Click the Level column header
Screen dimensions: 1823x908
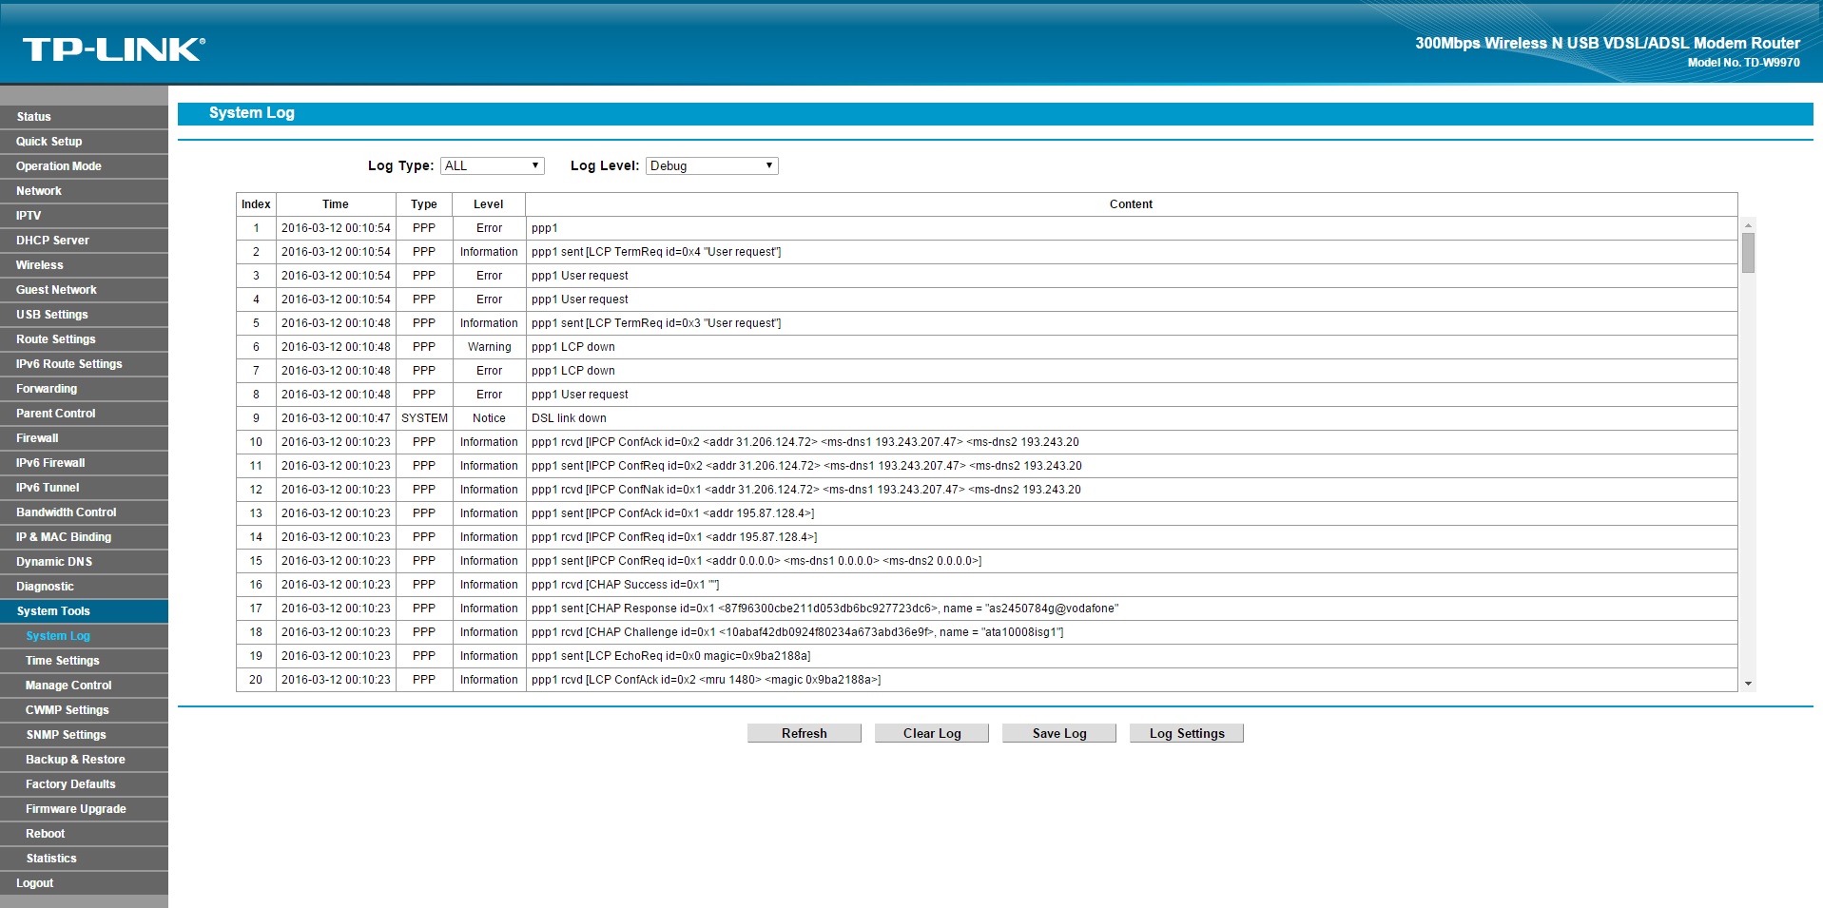coord(489,204)
